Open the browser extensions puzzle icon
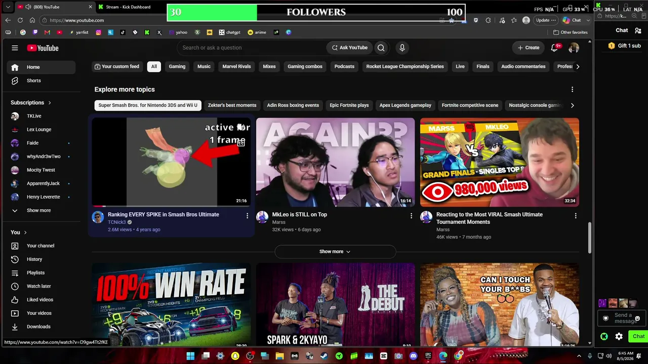 pos(488,20)
